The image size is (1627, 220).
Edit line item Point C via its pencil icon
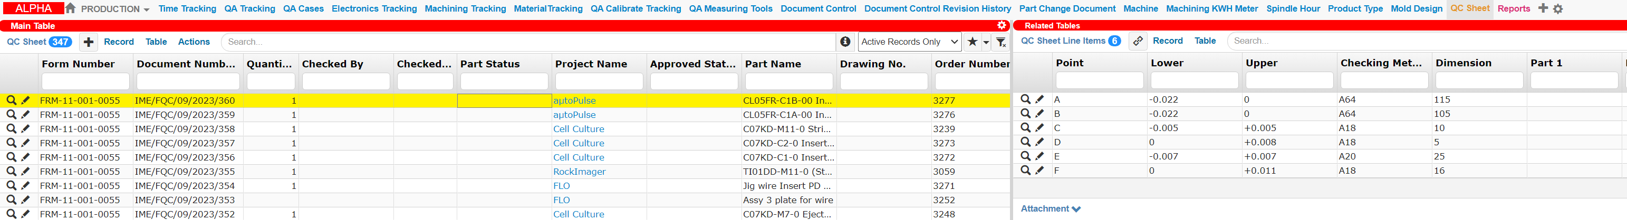[1039, 127]
